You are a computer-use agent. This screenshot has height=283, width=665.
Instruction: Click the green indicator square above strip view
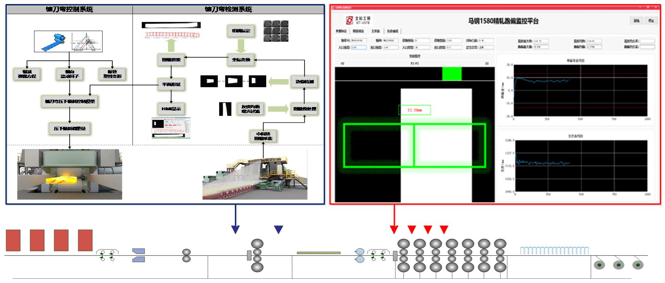click(452, 73)
